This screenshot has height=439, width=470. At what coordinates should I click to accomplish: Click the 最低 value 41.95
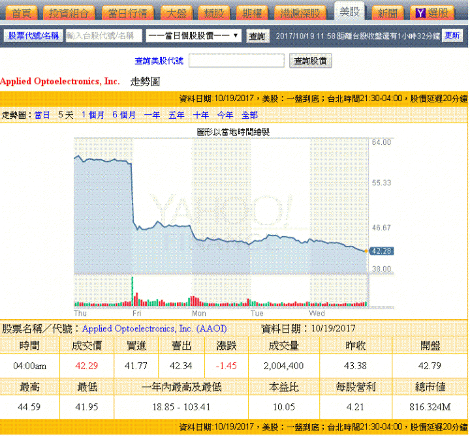[87, 407]
